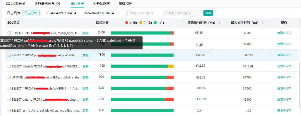Select the 审计日志 tab
Screen dimensions: 301x116
coord(77,4)
